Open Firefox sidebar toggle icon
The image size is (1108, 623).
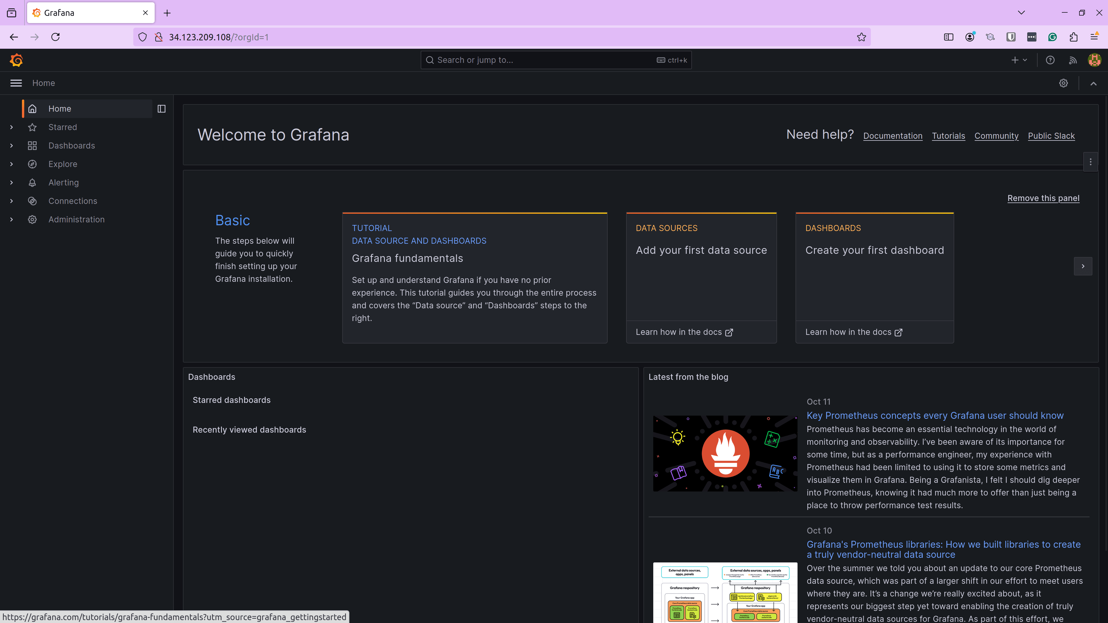(x=948, y=37)
